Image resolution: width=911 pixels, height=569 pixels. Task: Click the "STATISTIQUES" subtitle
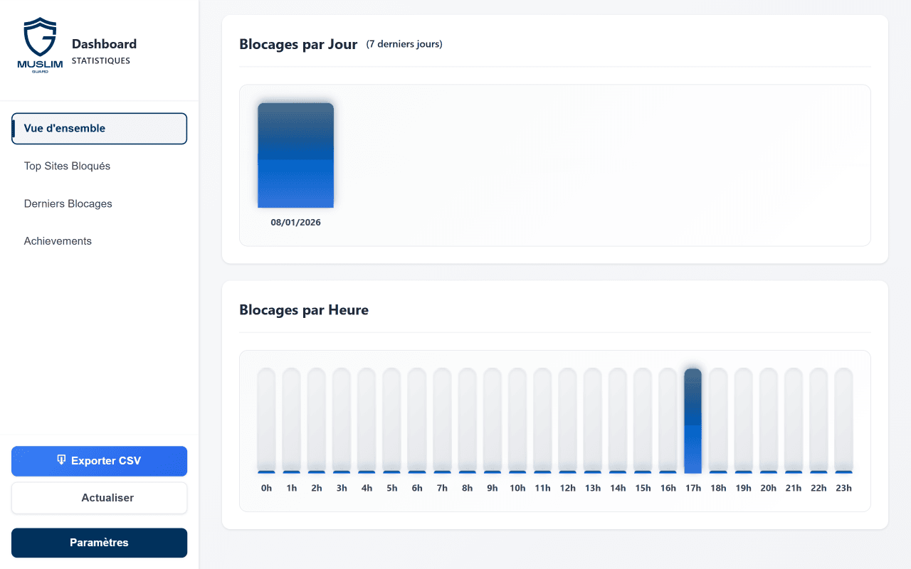tap(101, 60)
